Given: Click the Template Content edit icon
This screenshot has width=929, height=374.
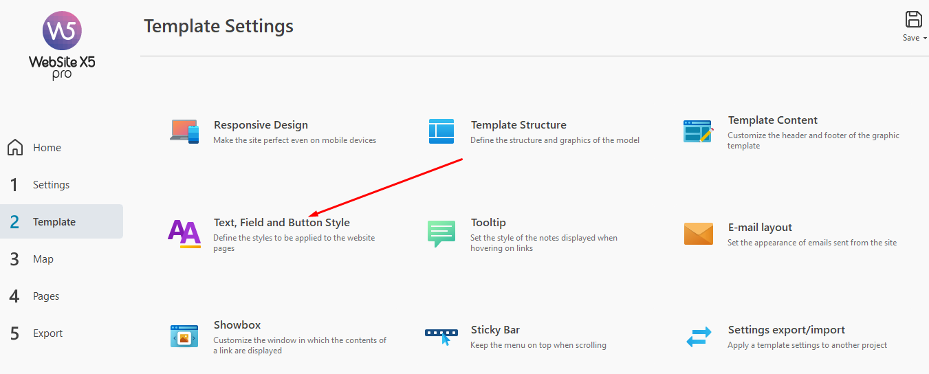Looking at the screenshot, I should click(698, 131).
